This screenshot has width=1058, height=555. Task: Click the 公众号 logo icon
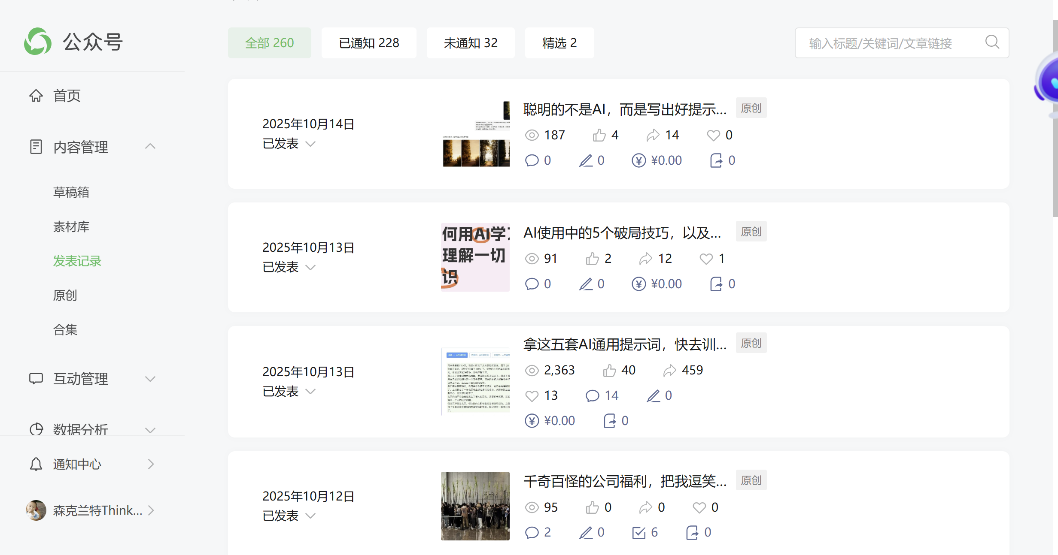(38, 42)
